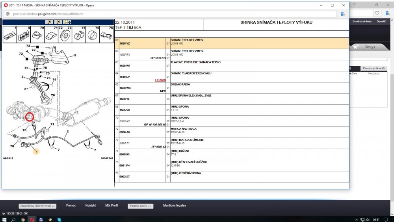Select part thumbnail number 74
The image size is (394, 222).
79,34
